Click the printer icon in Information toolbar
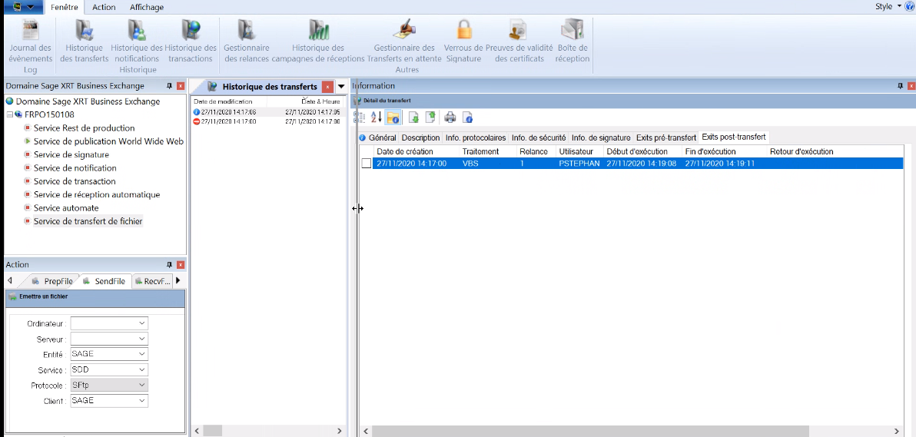The image size is (916, 437). [450, 118]
